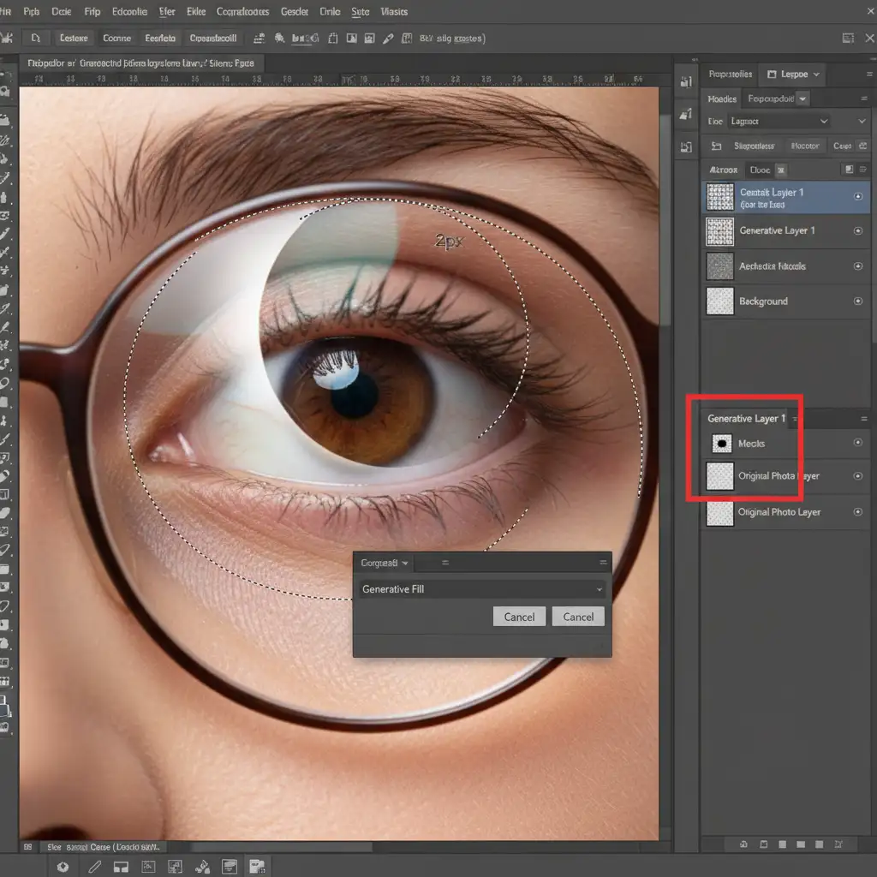The width and height of the screenshot is (877, 877).
Task: Select the Generative Layer 1 thumbnail in layers list
Action: coord(719,231)
